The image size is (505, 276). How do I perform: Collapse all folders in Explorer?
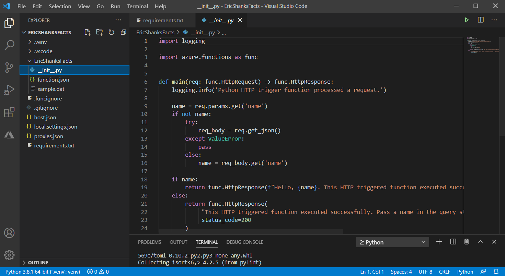click(x=123, y=32)
